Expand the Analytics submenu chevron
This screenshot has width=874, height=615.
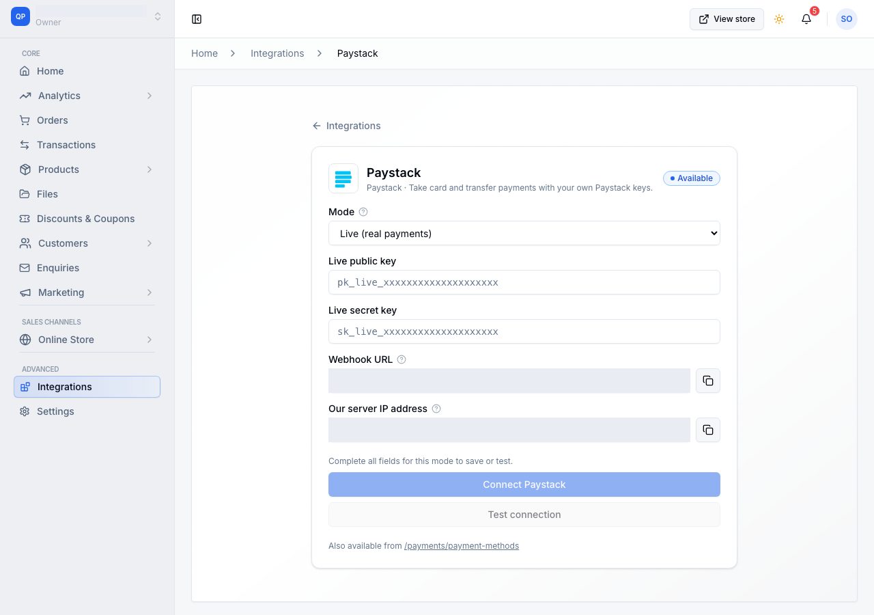pos(150,96)
